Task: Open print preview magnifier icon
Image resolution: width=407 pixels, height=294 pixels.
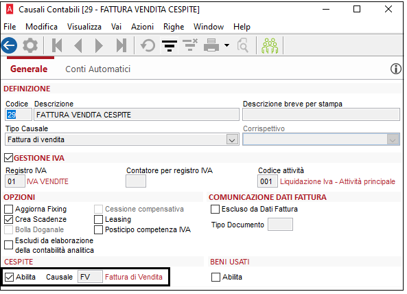Action: tap(243, 45)
